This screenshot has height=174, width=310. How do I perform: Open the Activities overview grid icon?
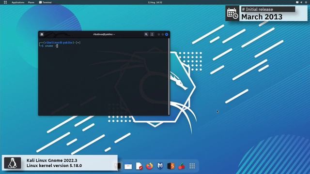coord(5,2)
